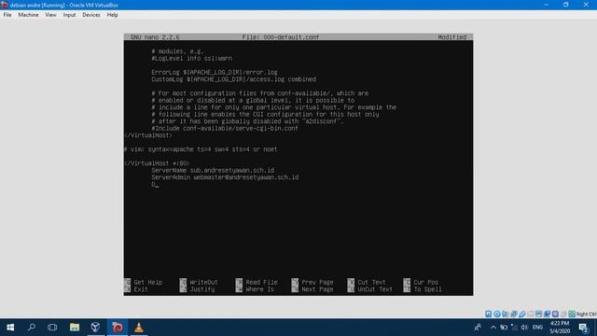Click the battery status tray icon
Viewport: 597px width, 336px height.
(504, 328)
